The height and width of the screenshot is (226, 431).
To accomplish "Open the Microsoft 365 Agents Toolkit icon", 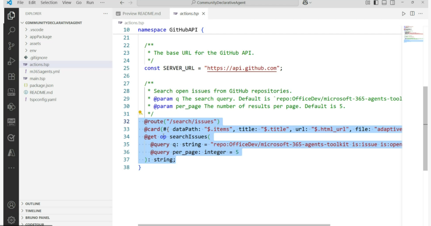I will click(x=11, y=92).
